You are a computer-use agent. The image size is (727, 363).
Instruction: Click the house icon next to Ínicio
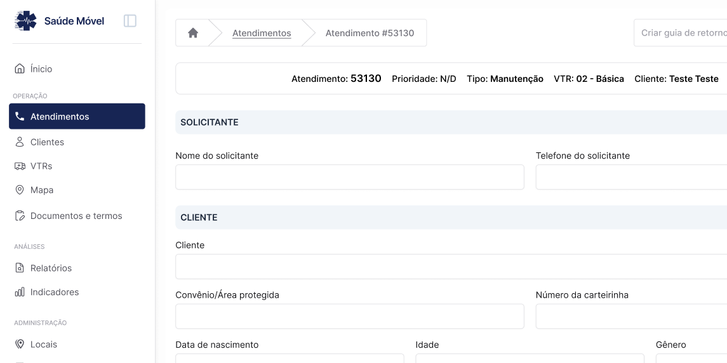tap(20, 69)
